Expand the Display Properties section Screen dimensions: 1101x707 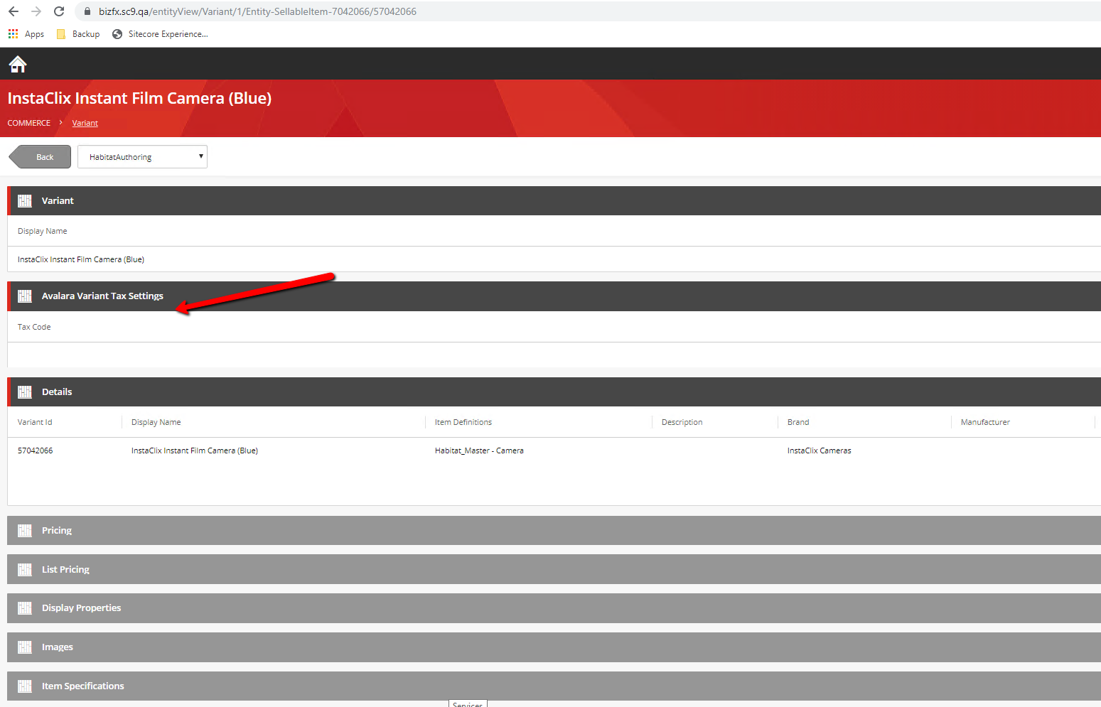(554, 608)
